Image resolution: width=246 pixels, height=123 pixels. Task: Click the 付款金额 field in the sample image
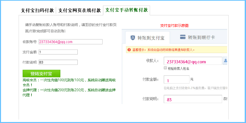[176, 80]
